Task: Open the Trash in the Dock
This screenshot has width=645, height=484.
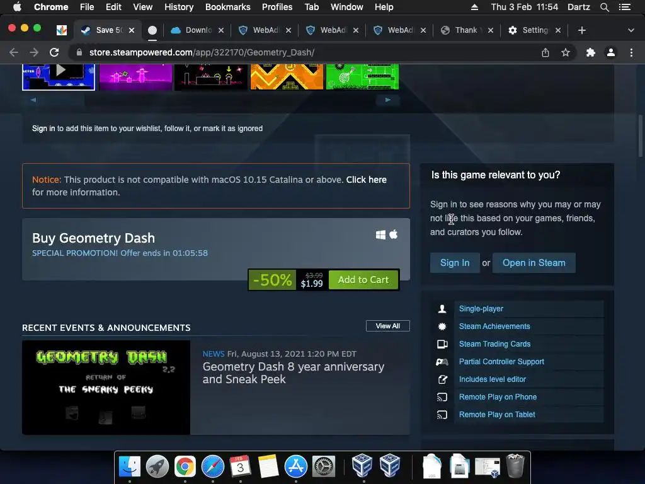Action: (515, 466)
